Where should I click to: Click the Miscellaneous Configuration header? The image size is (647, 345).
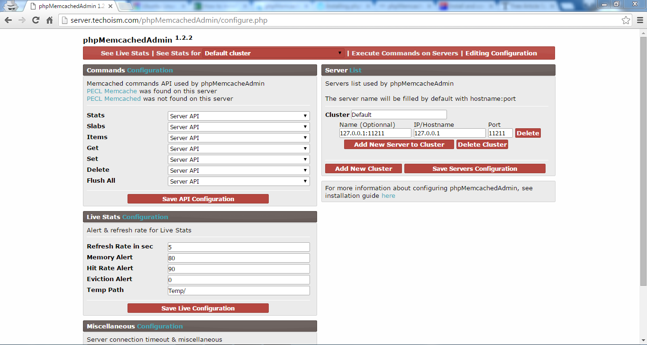[200, 326]
